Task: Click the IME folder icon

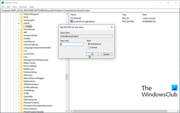Action: [21, 32]
